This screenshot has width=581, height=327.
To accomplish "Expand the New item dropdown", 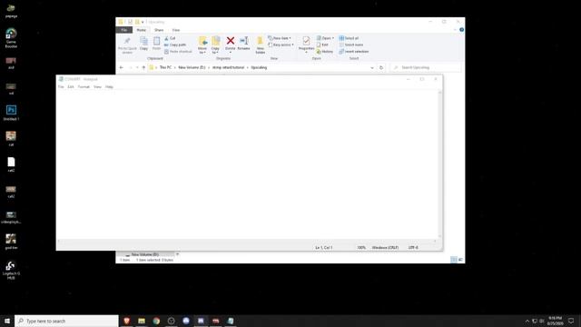I will click(x=280, y=38).
